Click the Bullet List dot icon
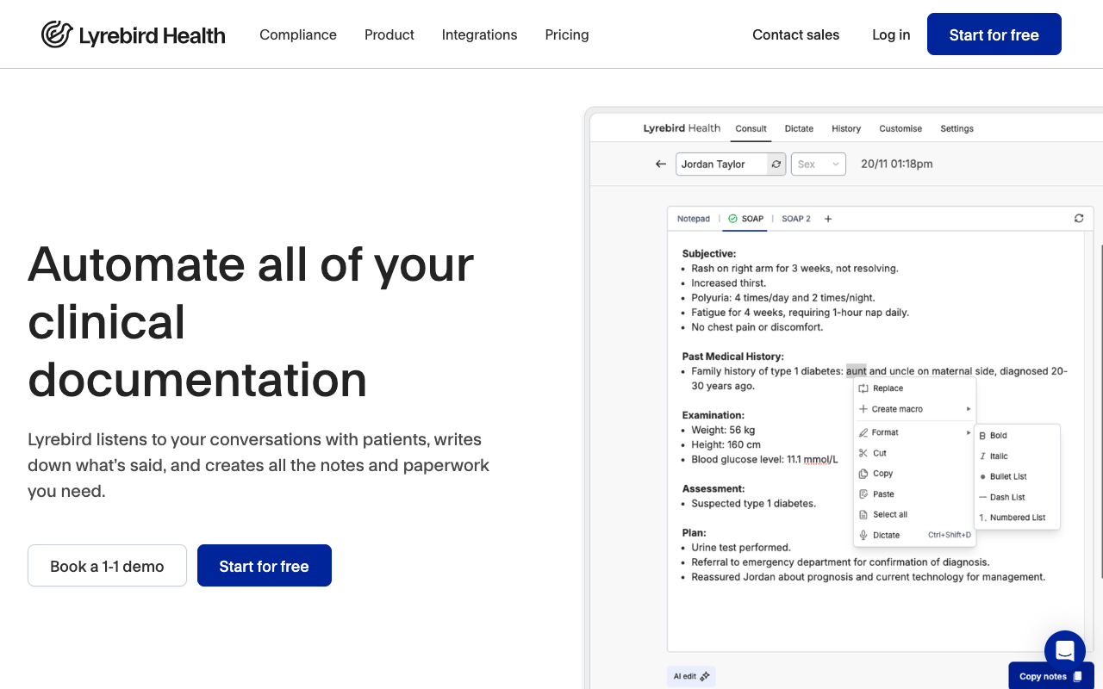The image size is (1103, 689). 983,476
